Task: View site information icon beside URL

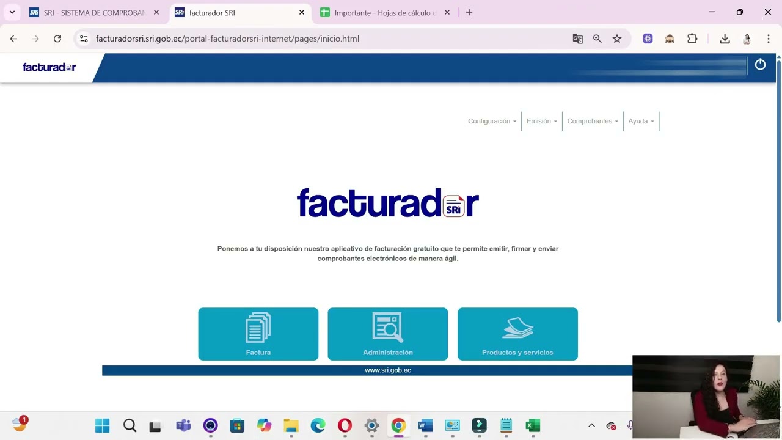Action: pyautogui.click(x=84, y=38)
